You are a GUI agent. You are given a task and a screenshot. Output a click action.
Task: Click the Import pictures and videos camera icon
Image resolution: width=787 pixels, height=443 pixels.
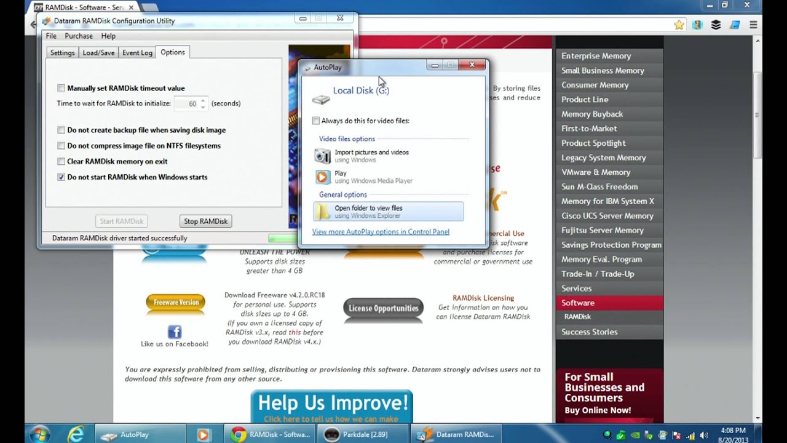(x=322, y=156)
